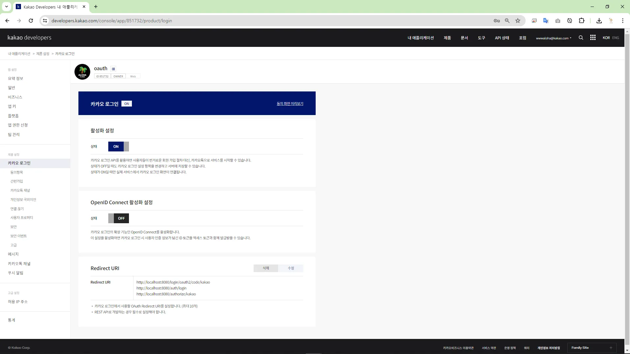Bookmark this page with the star icon

point(518,21)
